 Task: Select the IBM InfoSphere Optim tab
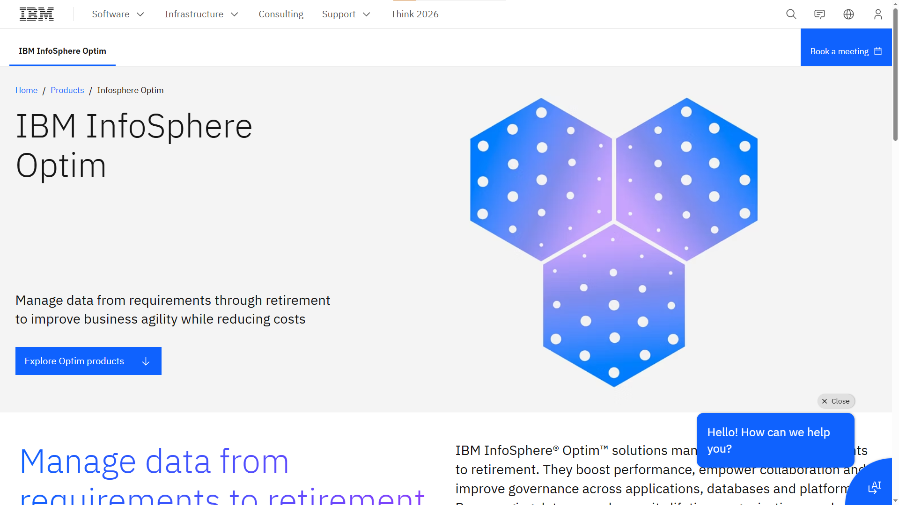pos(62,50)
